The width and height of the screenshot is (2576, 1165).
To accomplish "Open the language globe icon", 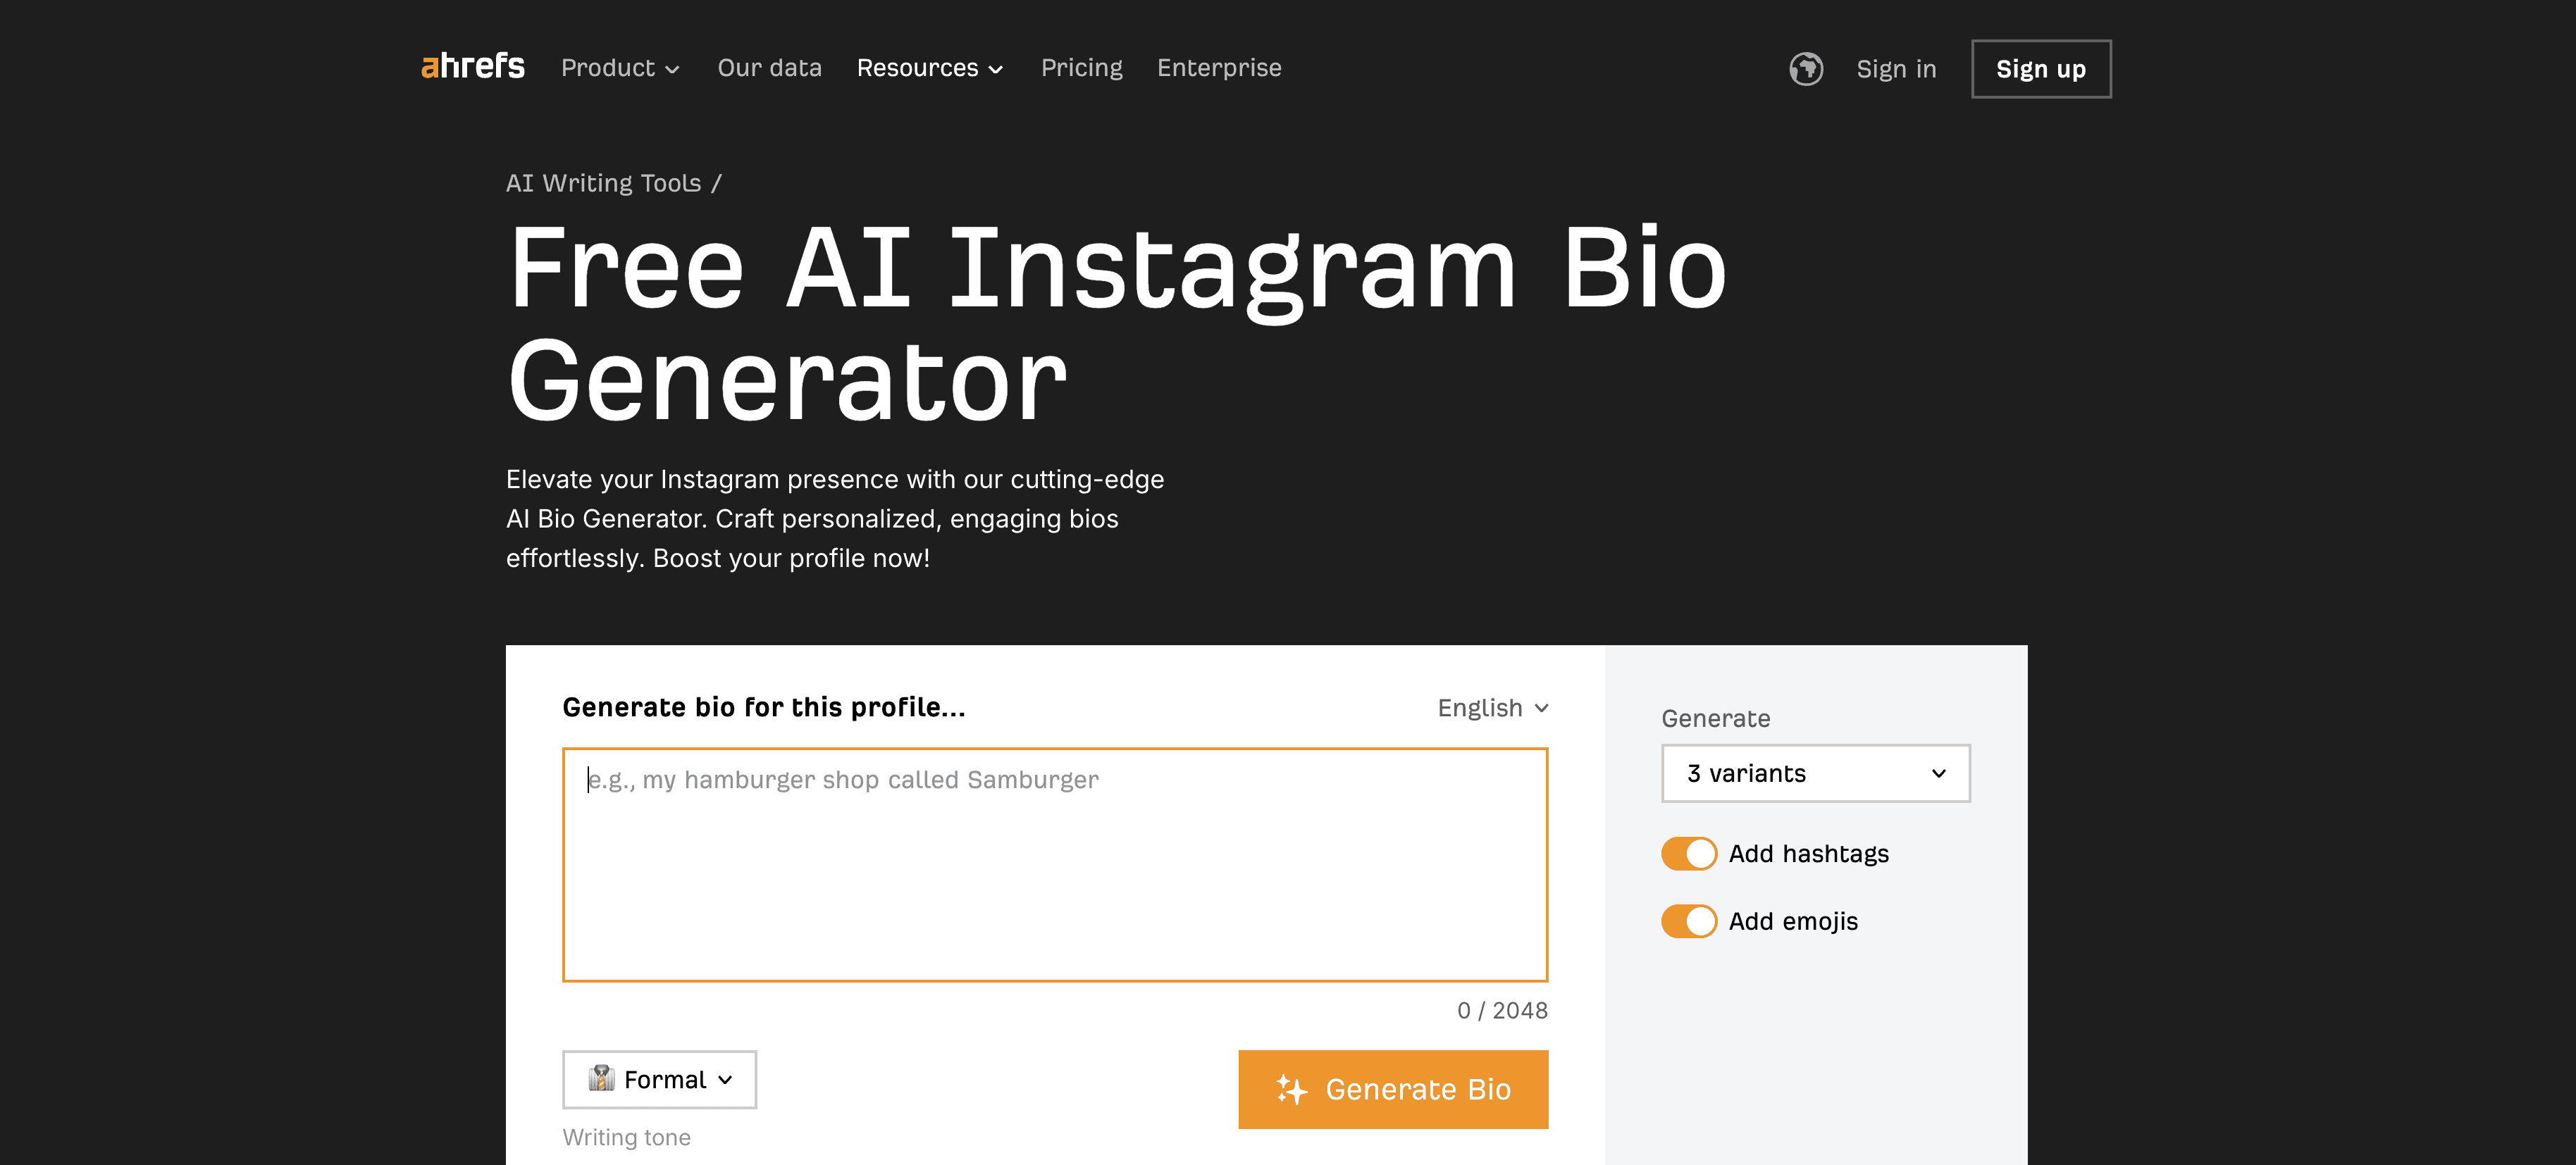I will click(x=1806, y=68).
